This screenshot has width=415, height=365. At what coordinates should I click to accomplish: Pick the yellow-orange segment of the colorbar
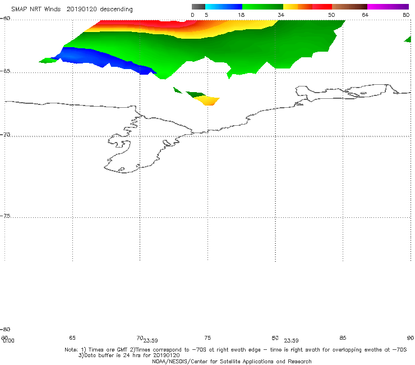click(298, 7)
